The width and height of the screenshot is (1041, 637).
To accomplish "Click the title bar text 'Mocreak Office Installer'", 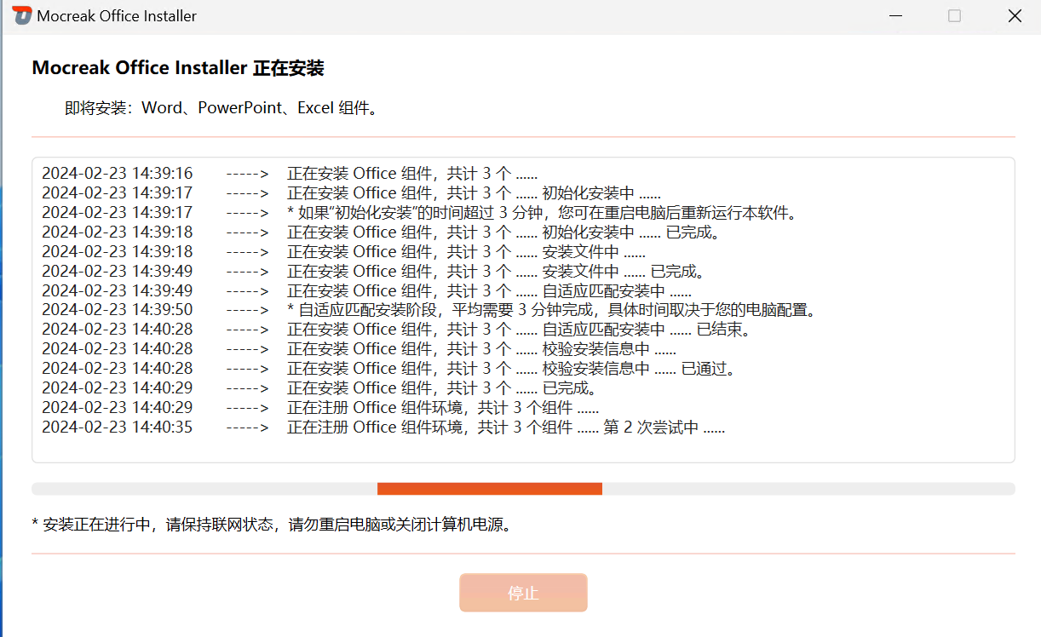I will (118, 16).
